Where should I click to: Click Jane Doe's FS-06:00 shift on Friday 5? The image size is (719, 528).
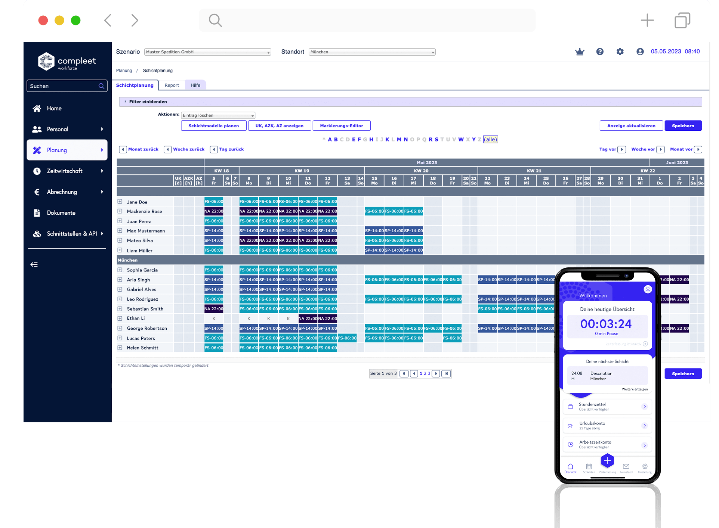tap(214, 202)
